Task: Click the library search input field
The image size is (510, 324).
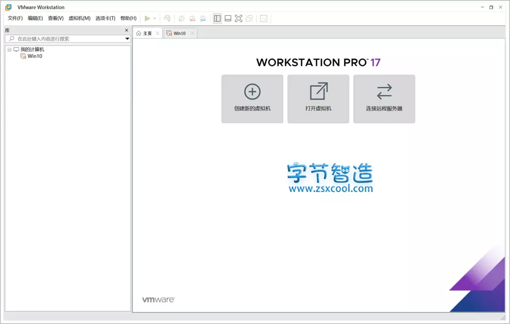Action: 68,39
